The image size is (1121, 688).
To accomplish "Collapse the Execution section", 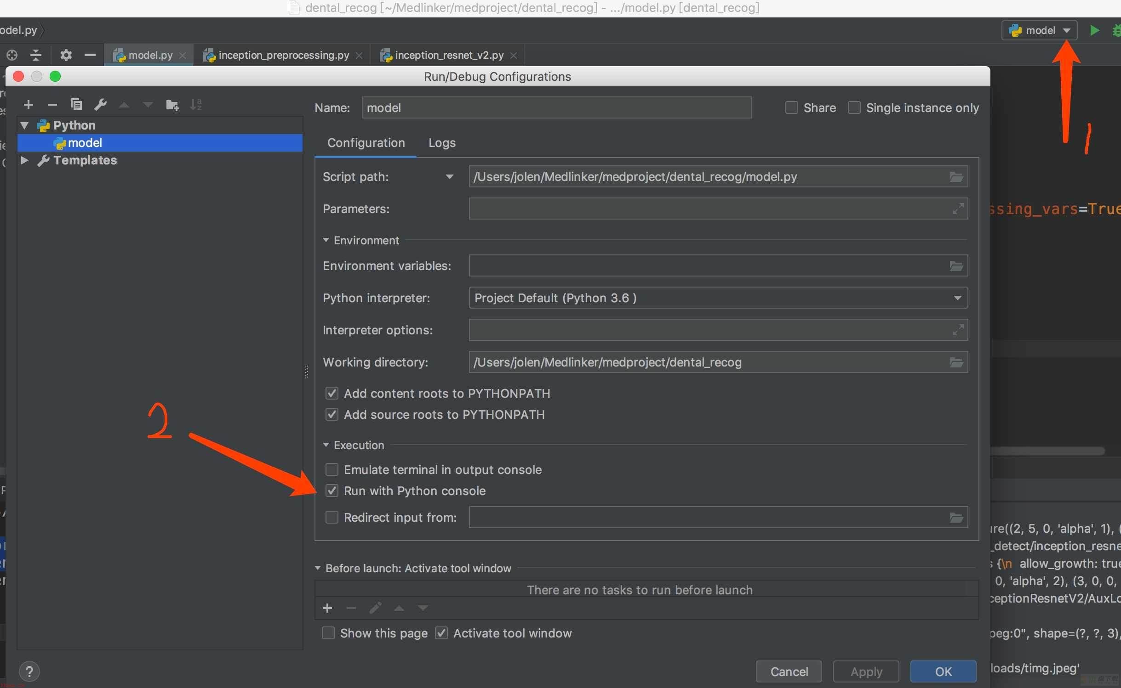I will click(x=326, y=445).
